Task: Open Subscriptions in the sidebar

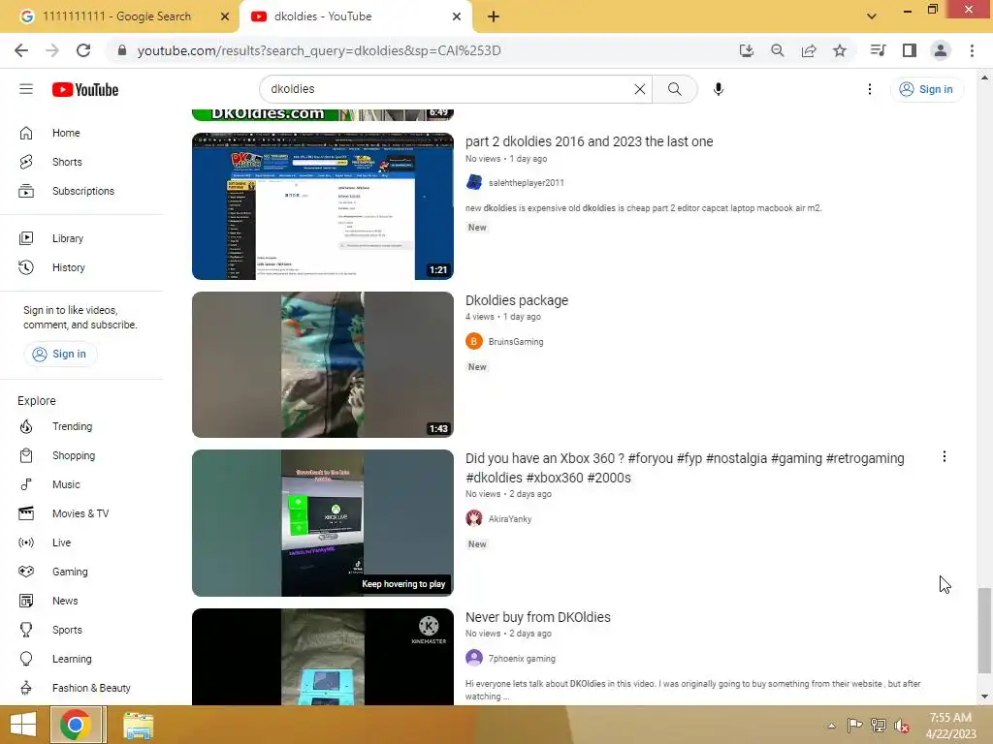Action: tap(82, 191)
